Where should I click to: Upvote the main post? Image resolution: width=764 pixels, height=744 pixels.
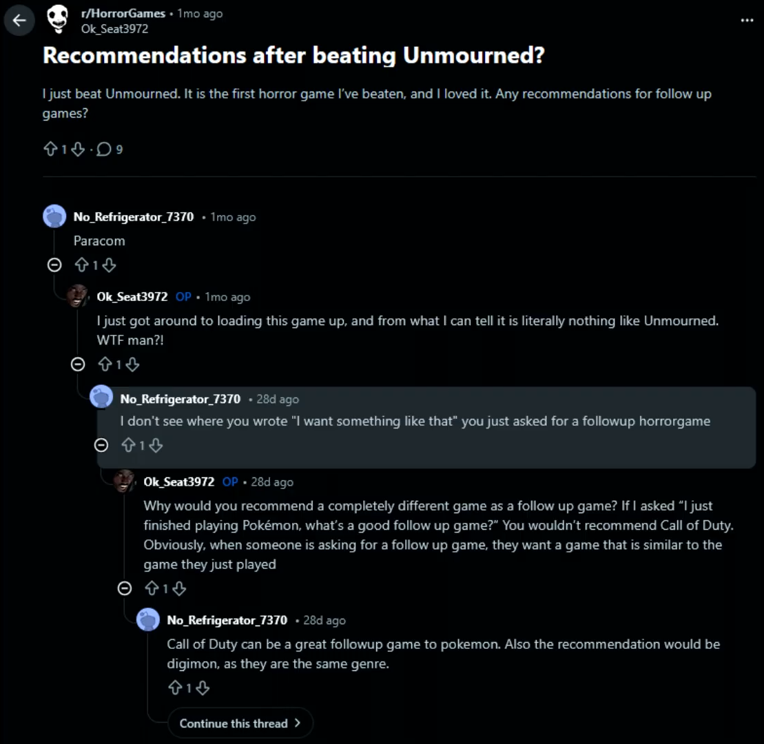point(50,149)
